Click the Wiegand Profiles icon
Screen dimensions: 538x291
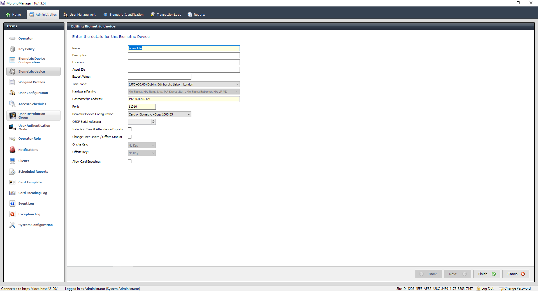click(12, 82)
